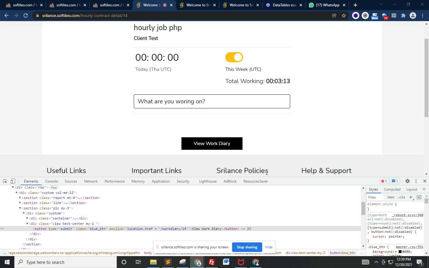The height and width of the screenshot is (268, 429).
Task: Click the black background color swatch
Action: pyautogui.click(x=400, y=252)
